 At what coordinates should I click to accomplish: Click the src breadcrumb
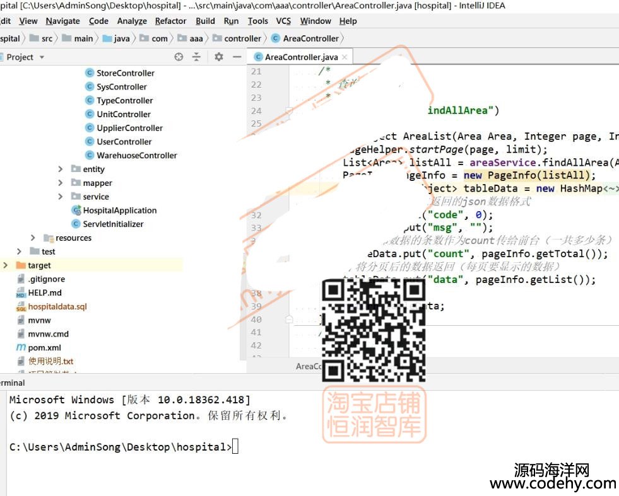click(42, 38)
